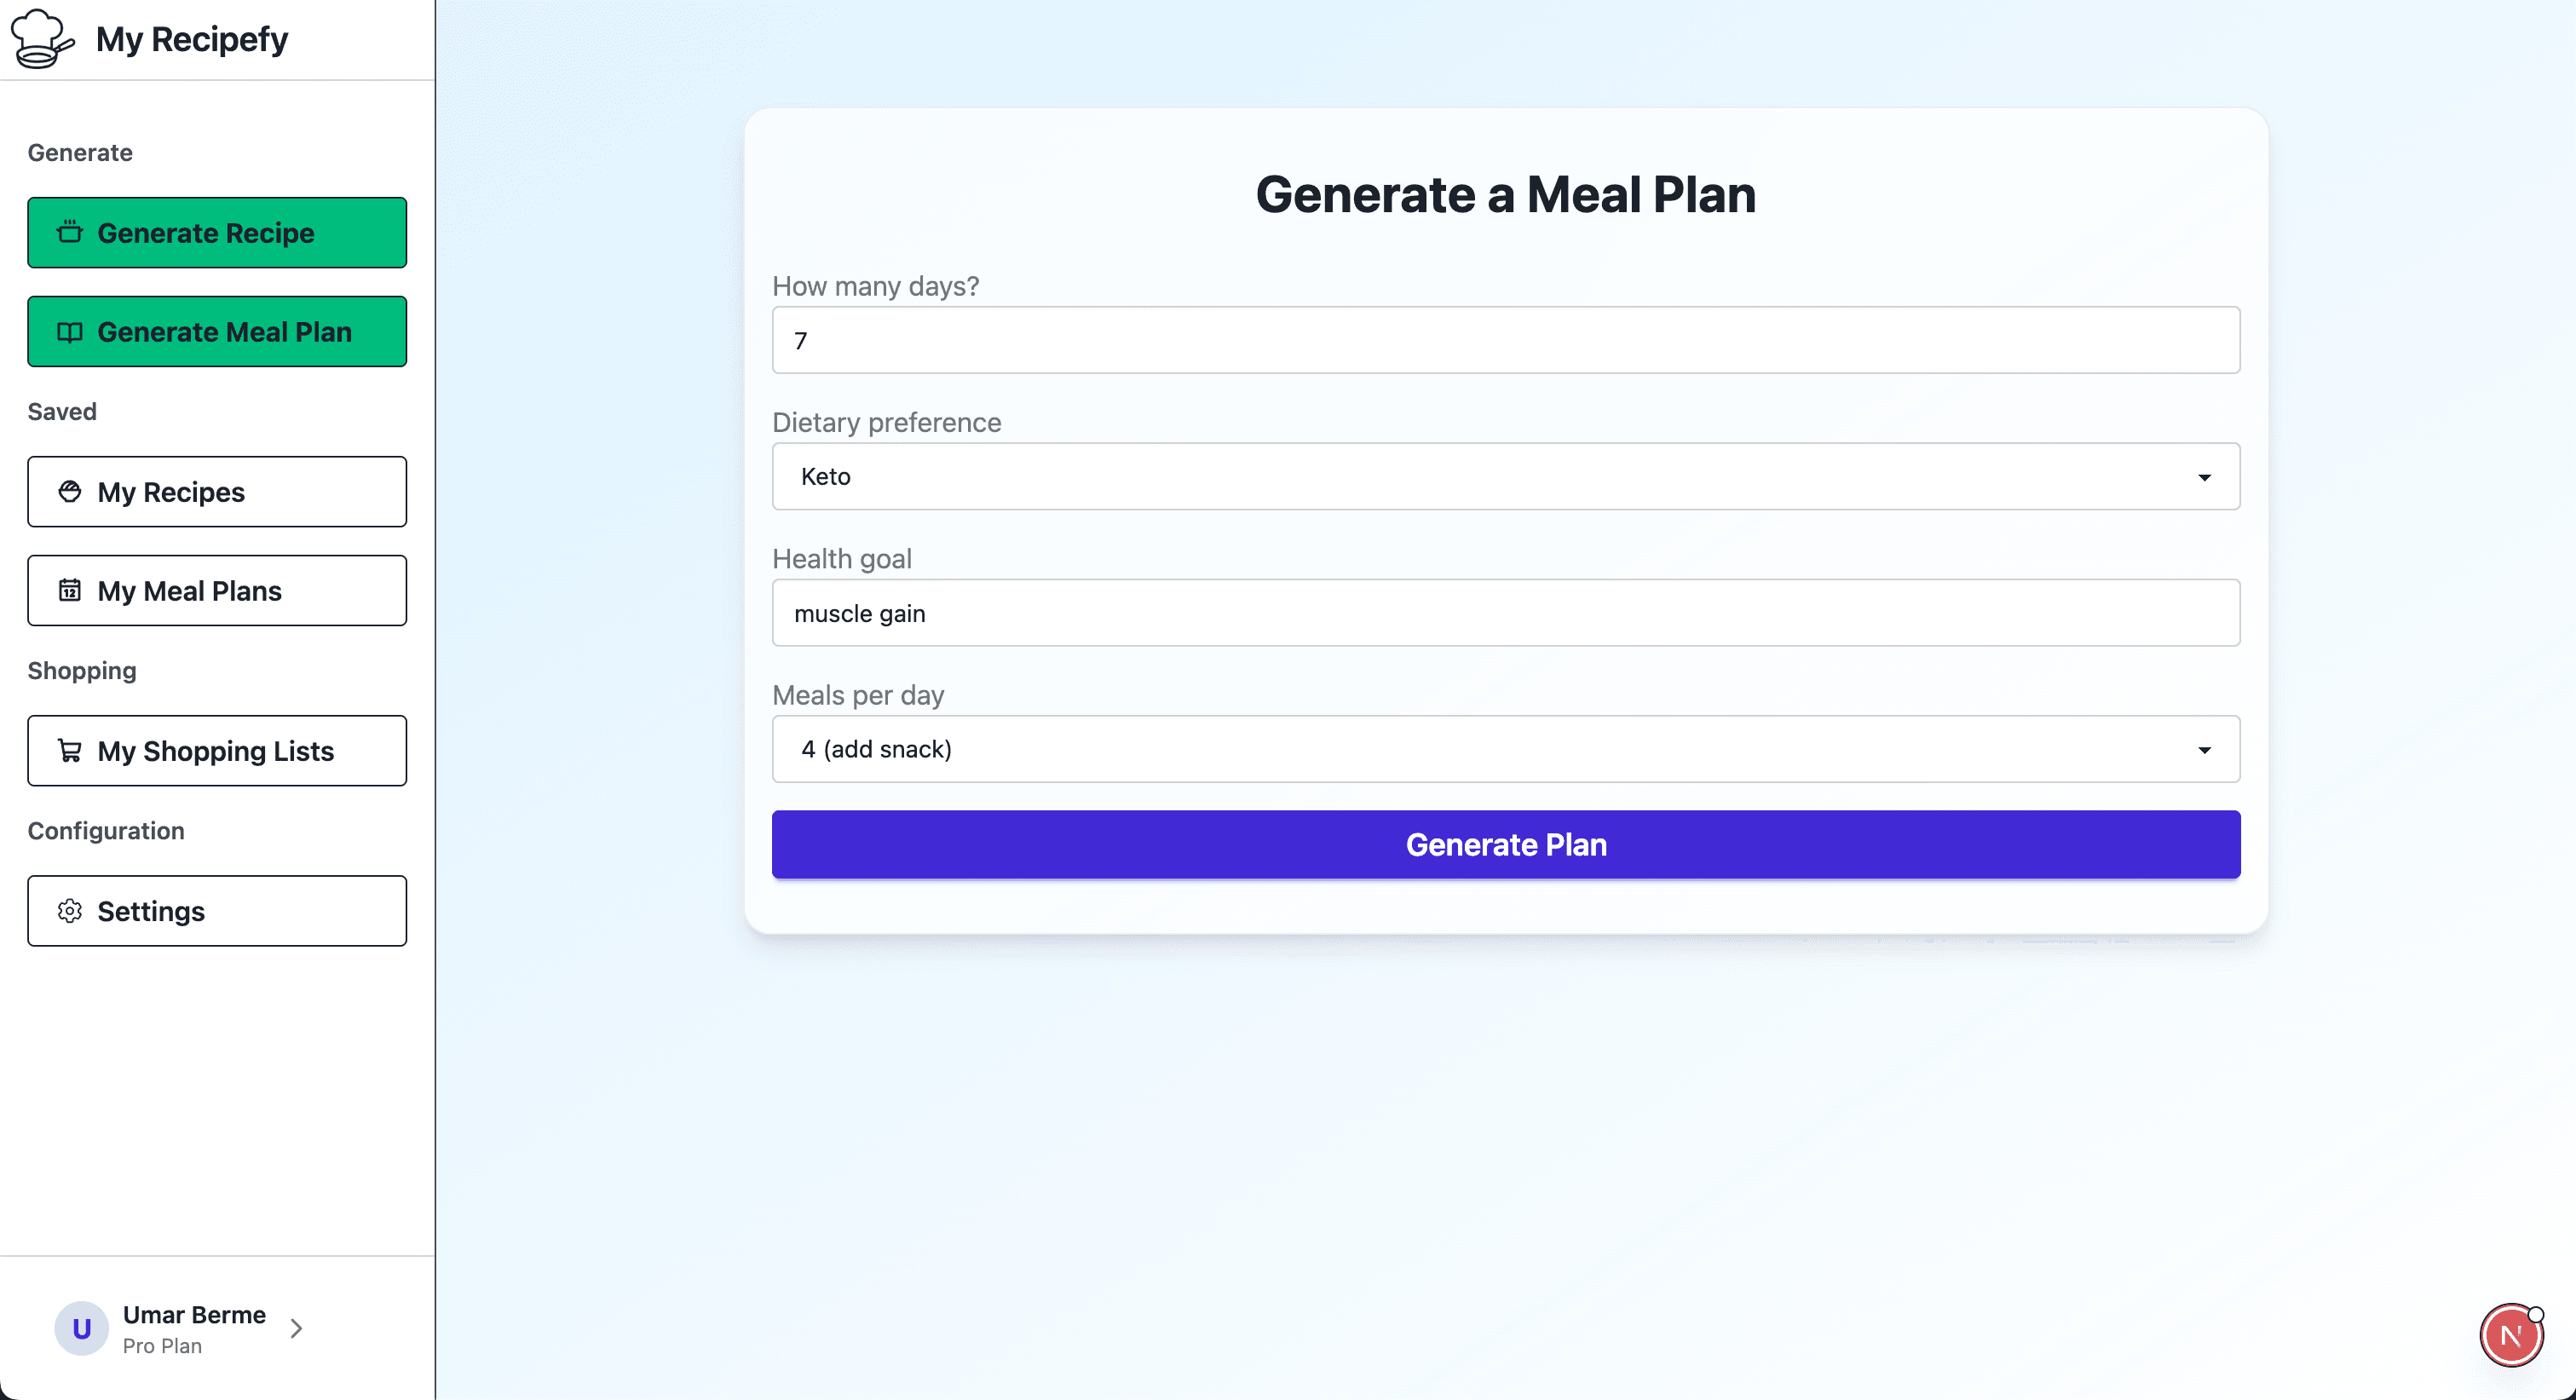Click the red N badge icon
Viewport: 2576px width, 1400px height.
(2510, 1335)
